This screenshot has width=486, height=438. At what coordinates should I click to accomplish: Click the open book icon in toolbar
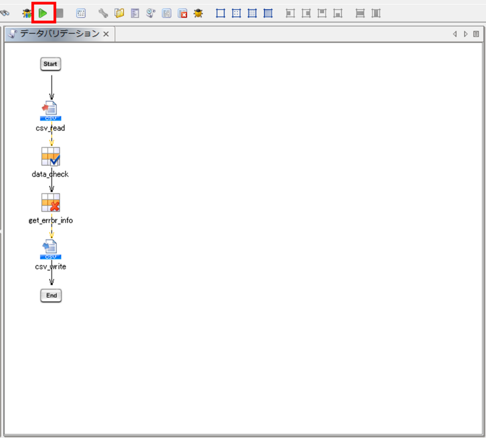pyautogui.click(x=119, y=13)
